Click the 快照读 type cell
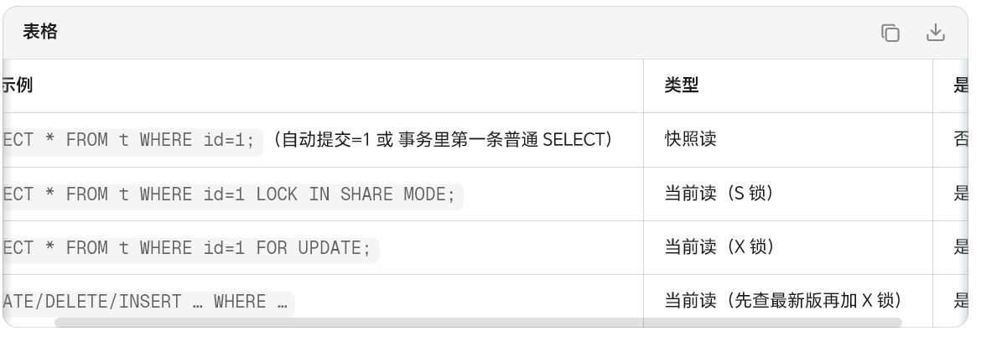This screenshot has width=981, height=347. (691, 139)
